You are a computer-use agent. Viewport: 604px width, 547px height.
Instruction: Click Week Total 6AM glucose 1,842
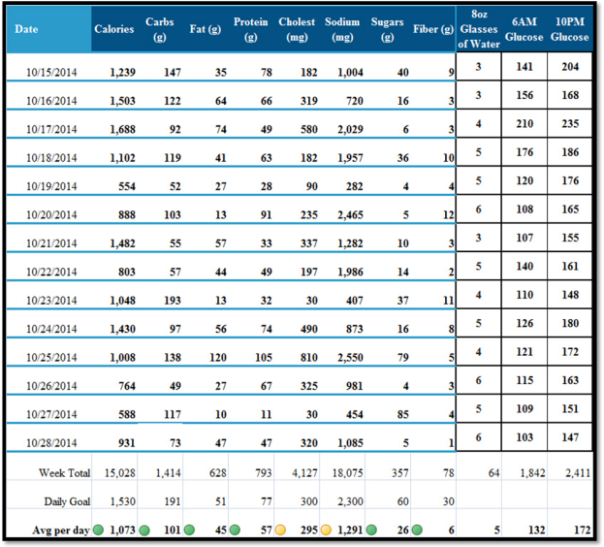pos(532,473)
